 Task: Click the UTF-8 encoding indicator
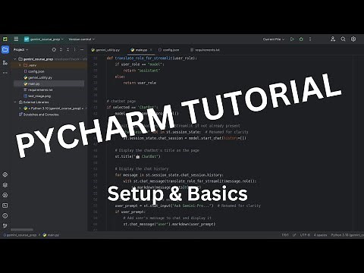point(305,235)
